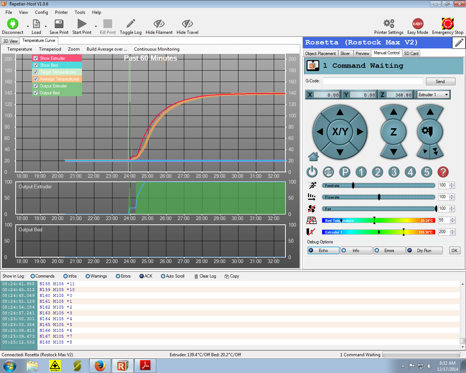Toggle the Dry Run debug option
466x373 pixels.
click(424, 251)
